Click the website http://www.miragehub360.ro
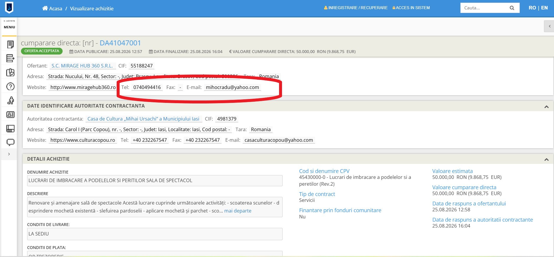Image resolution: width=554 pixels, height=257 pixels. click(83, 87)
